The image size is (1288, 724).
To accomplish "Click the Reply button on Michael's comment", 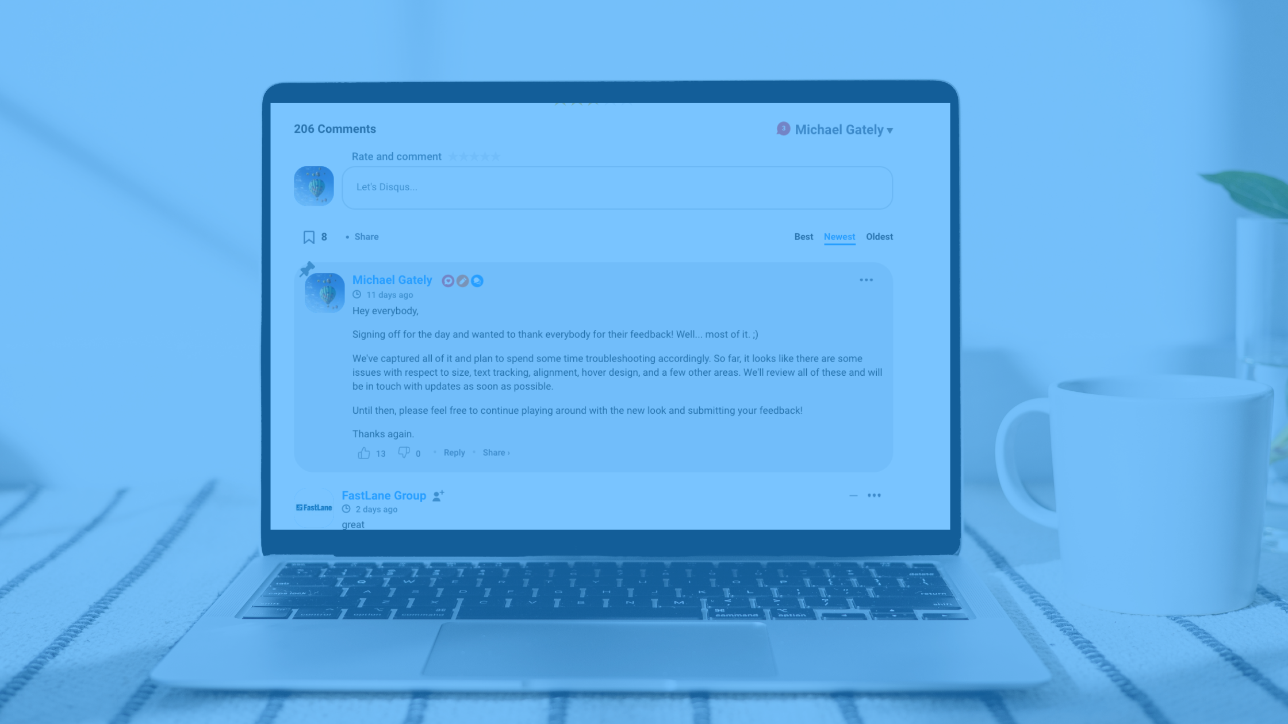I will [454, 453].
